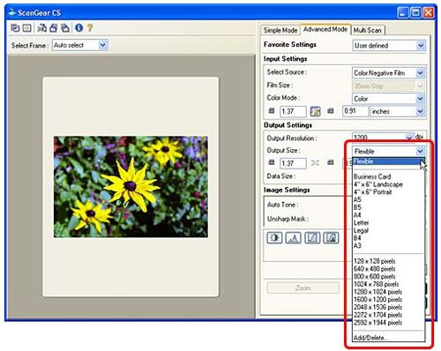Click the second toolbar icon with yellow frame
The image size is (441, 351).
tap(27, 28)
